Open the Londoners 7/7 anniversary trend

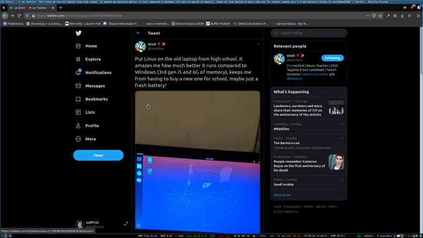[x=309, y=108]
